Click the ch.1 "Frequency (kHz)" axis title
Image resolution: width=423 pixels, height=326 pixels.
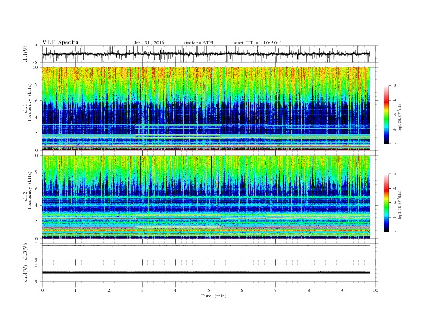click(30, 102)
